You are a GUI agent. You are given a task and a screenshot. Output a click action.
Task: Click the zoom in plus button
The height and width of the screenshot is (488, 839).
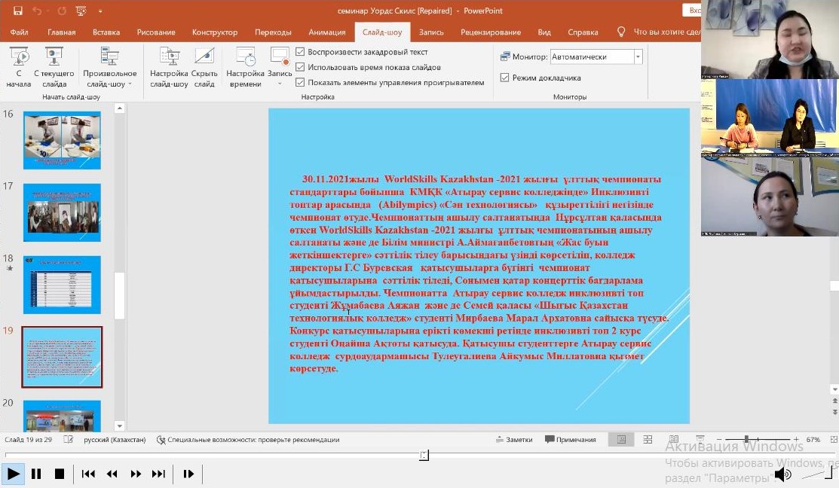796,439
